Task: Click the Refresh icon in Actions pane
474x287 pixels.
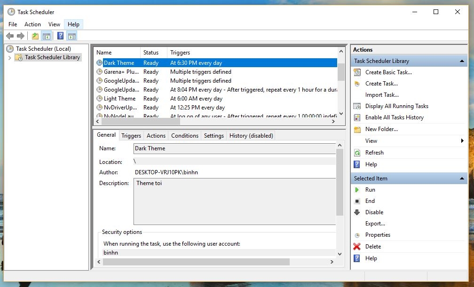Action: [357, 153]
